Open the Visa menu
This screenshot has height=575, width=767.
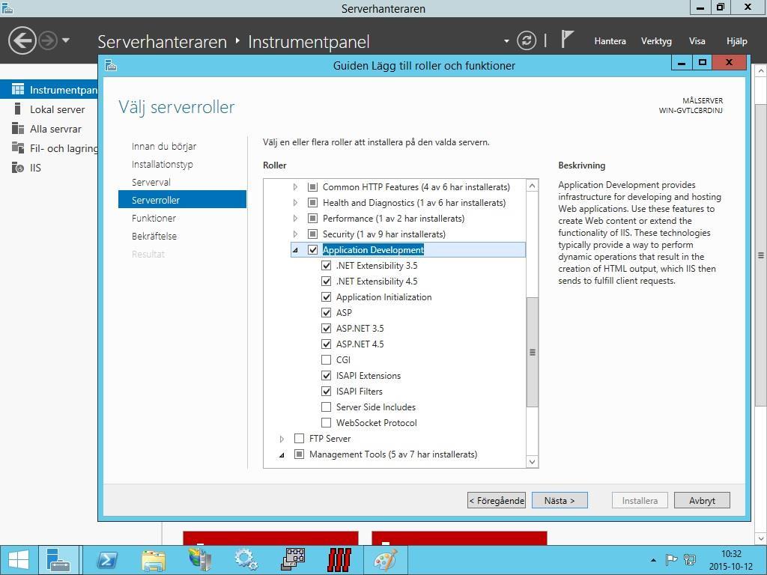pos(697,41)
